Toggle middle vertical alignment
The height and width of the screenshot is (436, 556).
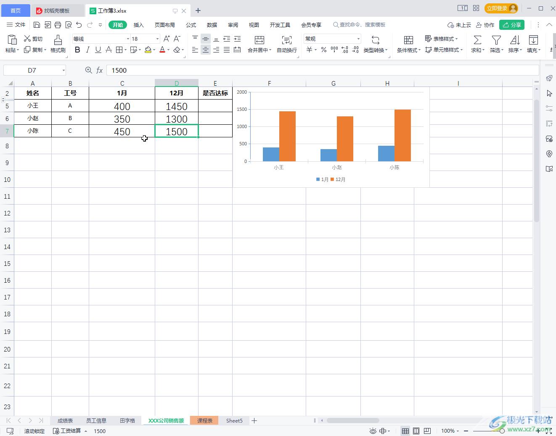tap(206, 39)
